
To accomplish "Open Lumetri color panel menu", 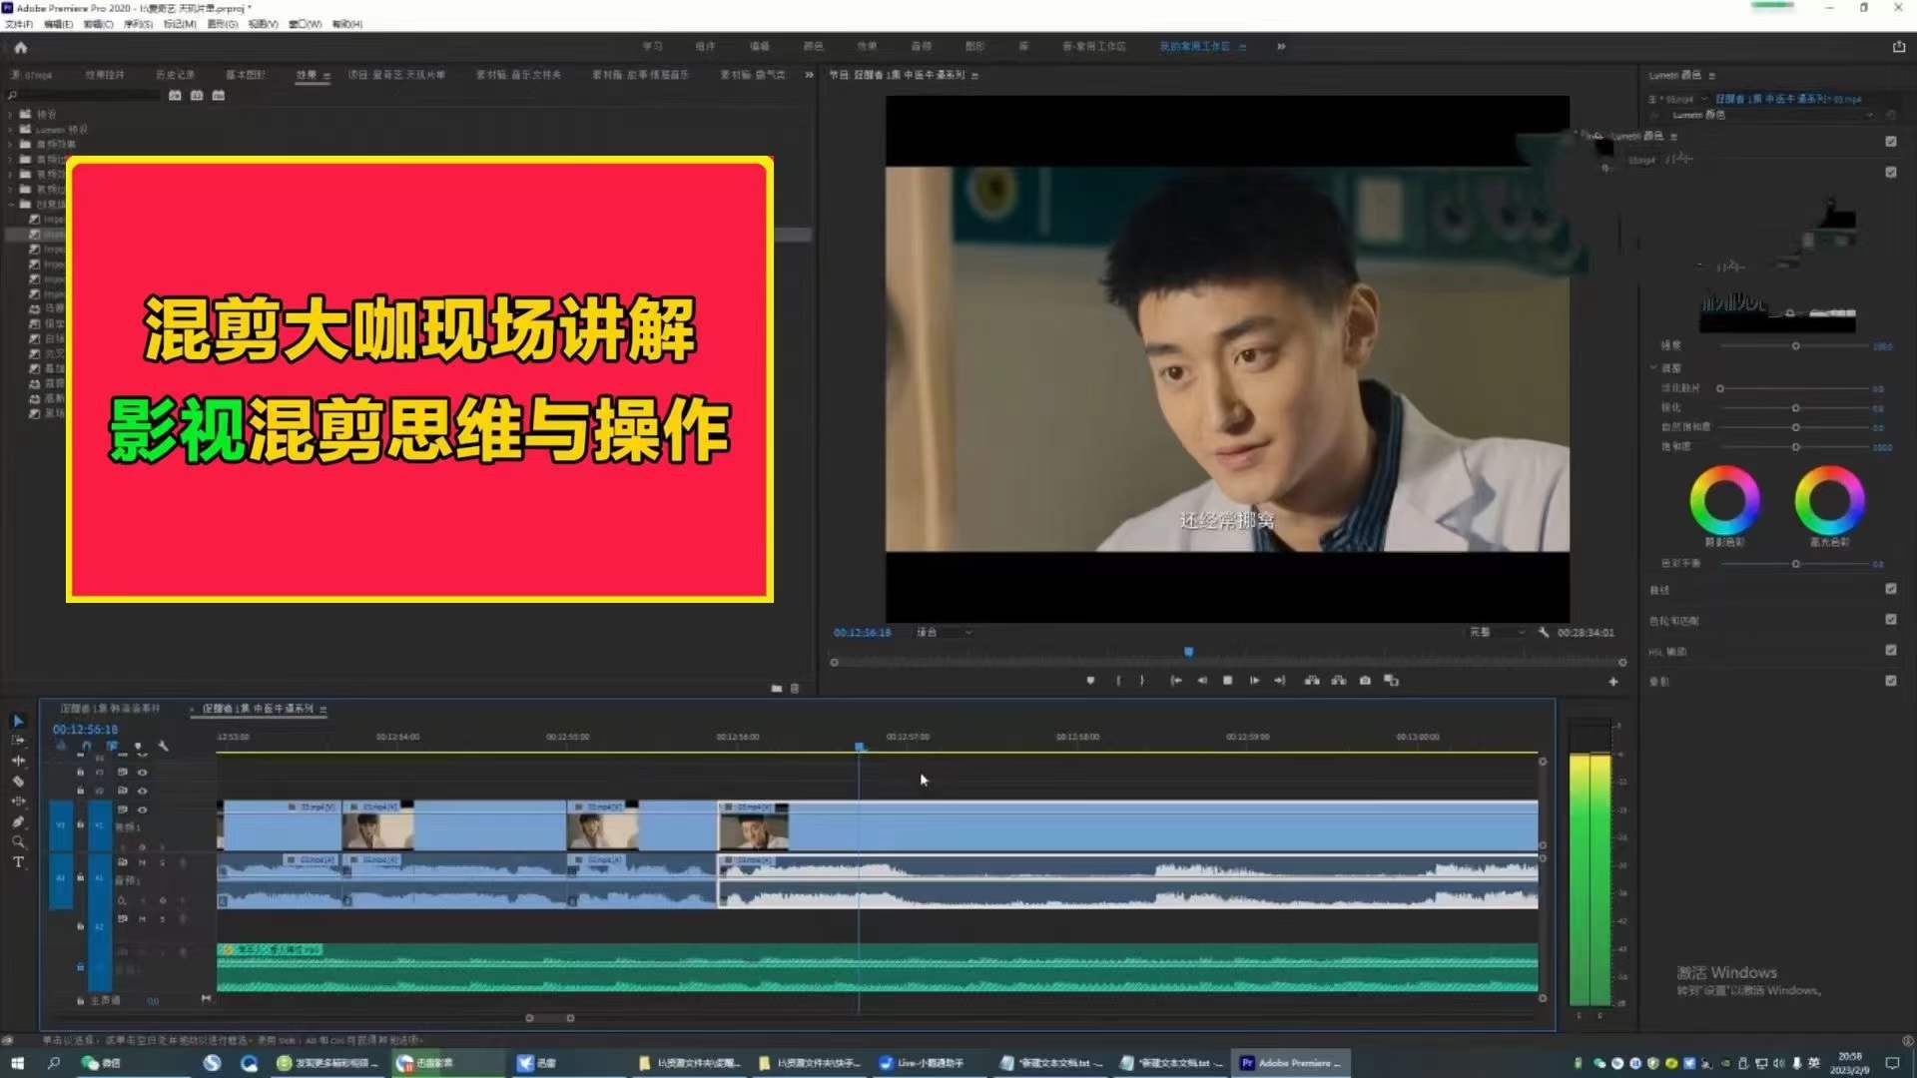I will point(1712,76).
